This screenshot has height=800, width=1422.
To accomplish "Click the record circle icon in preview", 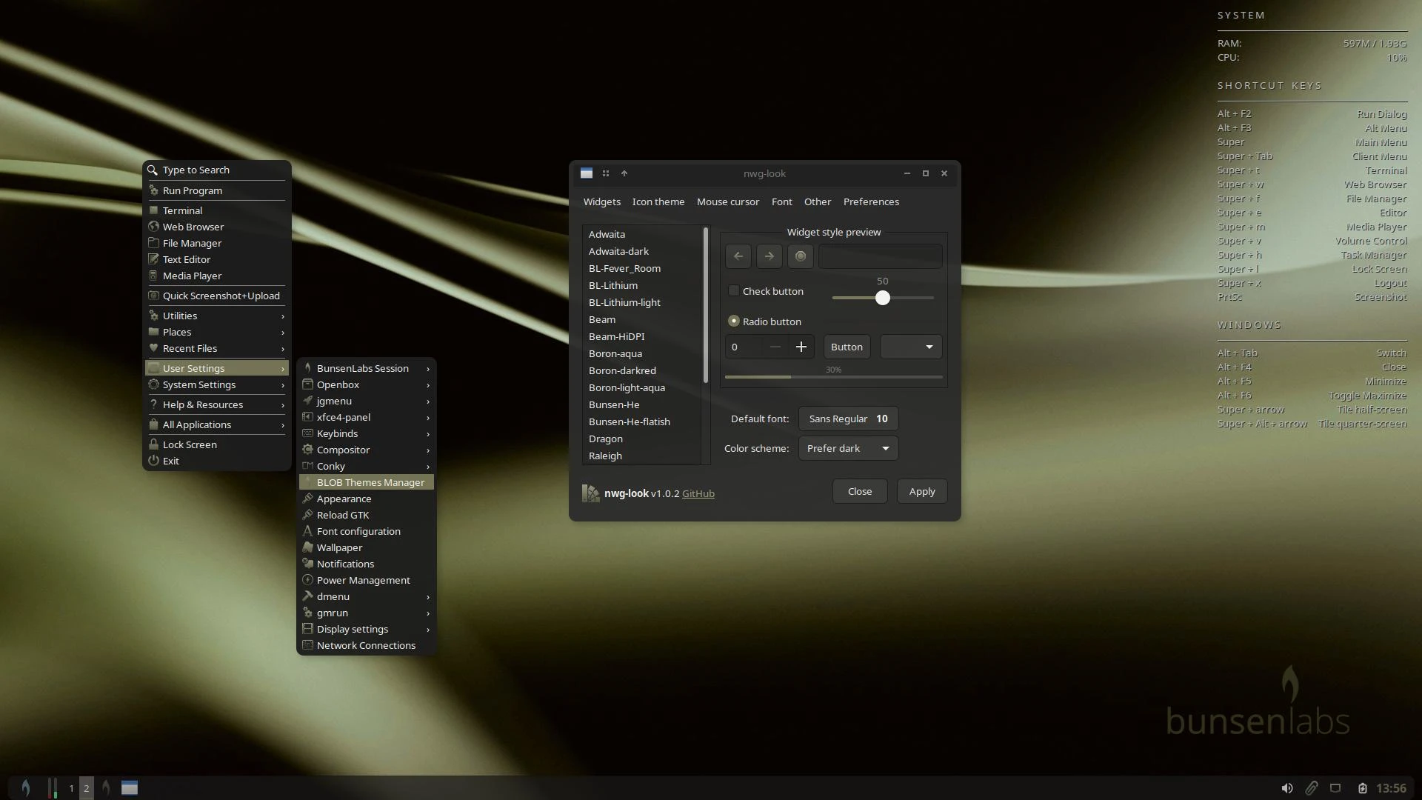I will coord(801,256).
